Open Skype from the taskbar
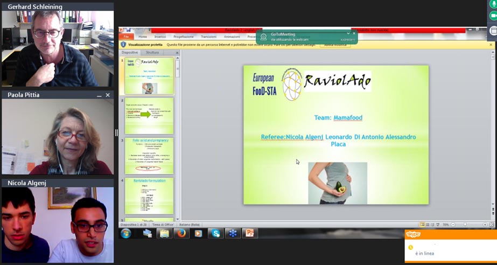 coord(216,234)
